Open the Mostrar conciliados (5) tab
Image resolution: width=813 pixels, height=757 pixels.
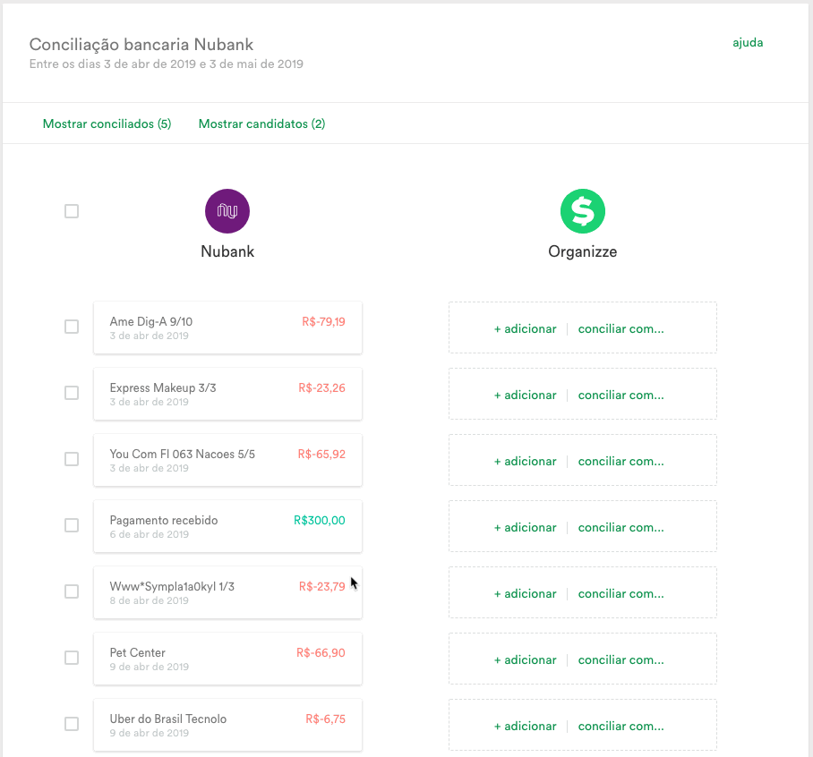(x=107, y=123)
